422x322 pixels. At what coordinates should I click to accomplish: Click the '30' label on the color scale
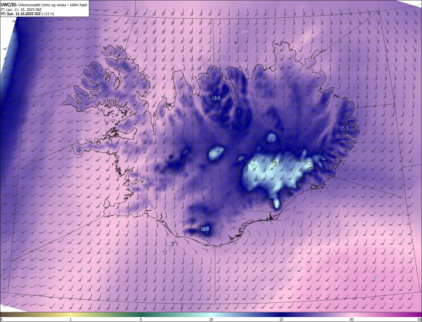point(351,320)
